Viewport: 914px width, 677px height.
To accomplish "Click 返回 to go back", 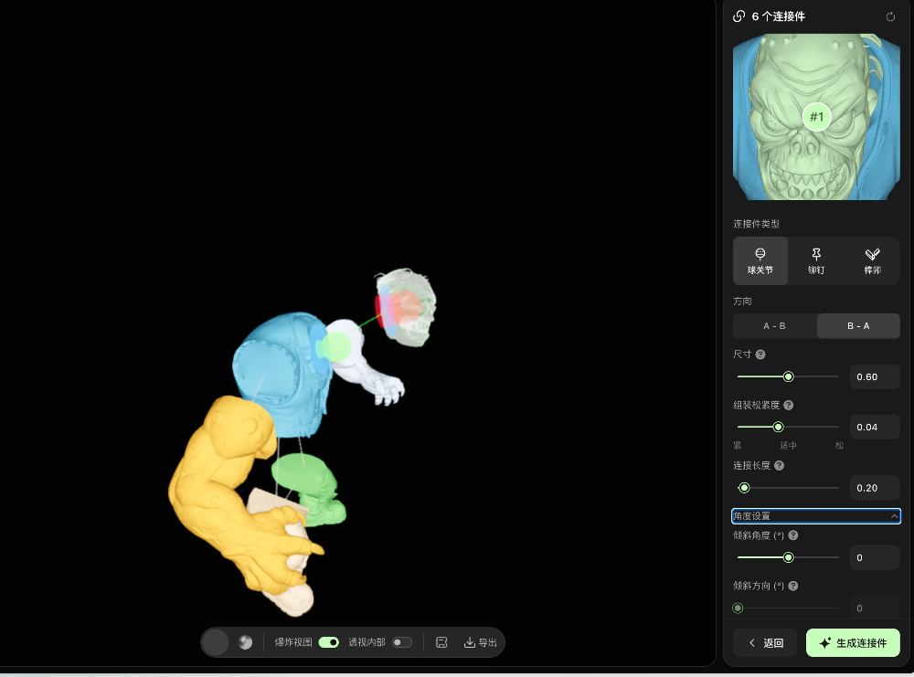I will click(766, 643).
